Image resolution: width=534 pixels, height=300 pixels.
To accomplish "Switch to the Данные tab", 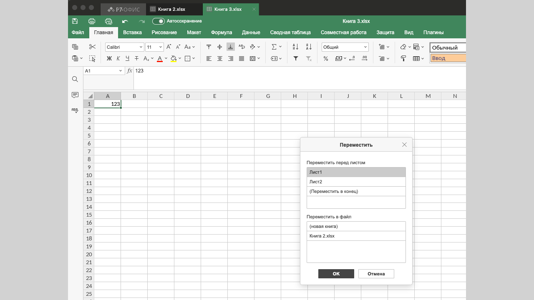I will point(251,32).
